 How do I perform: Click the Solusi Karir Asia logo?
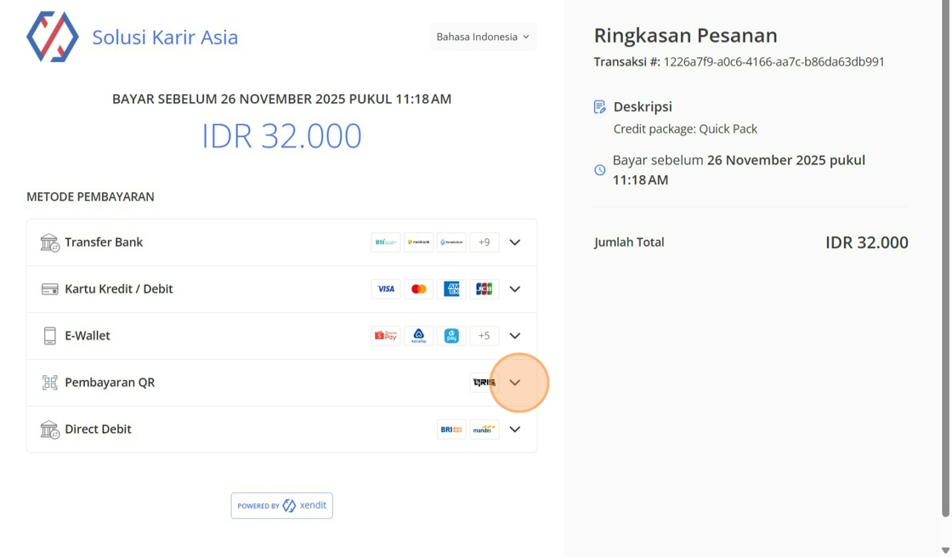point(53,37)
